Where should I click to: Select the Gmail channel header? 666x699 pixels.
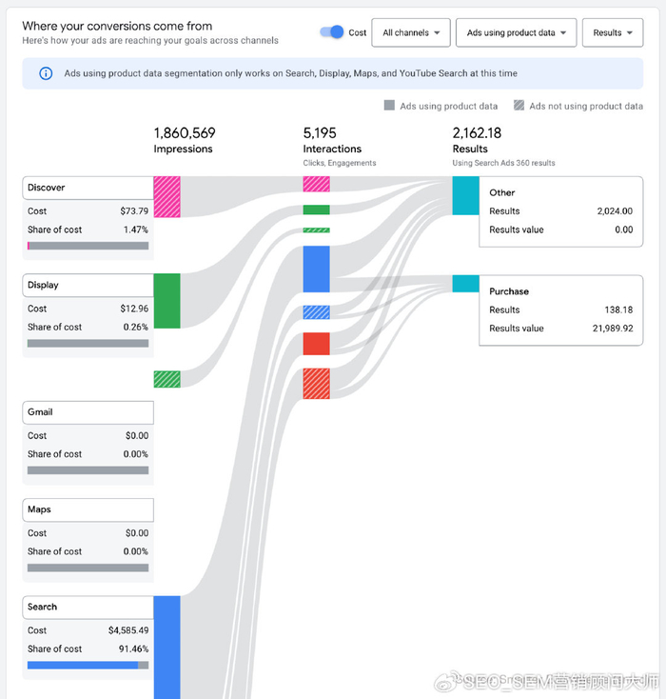tap(88, 412)
